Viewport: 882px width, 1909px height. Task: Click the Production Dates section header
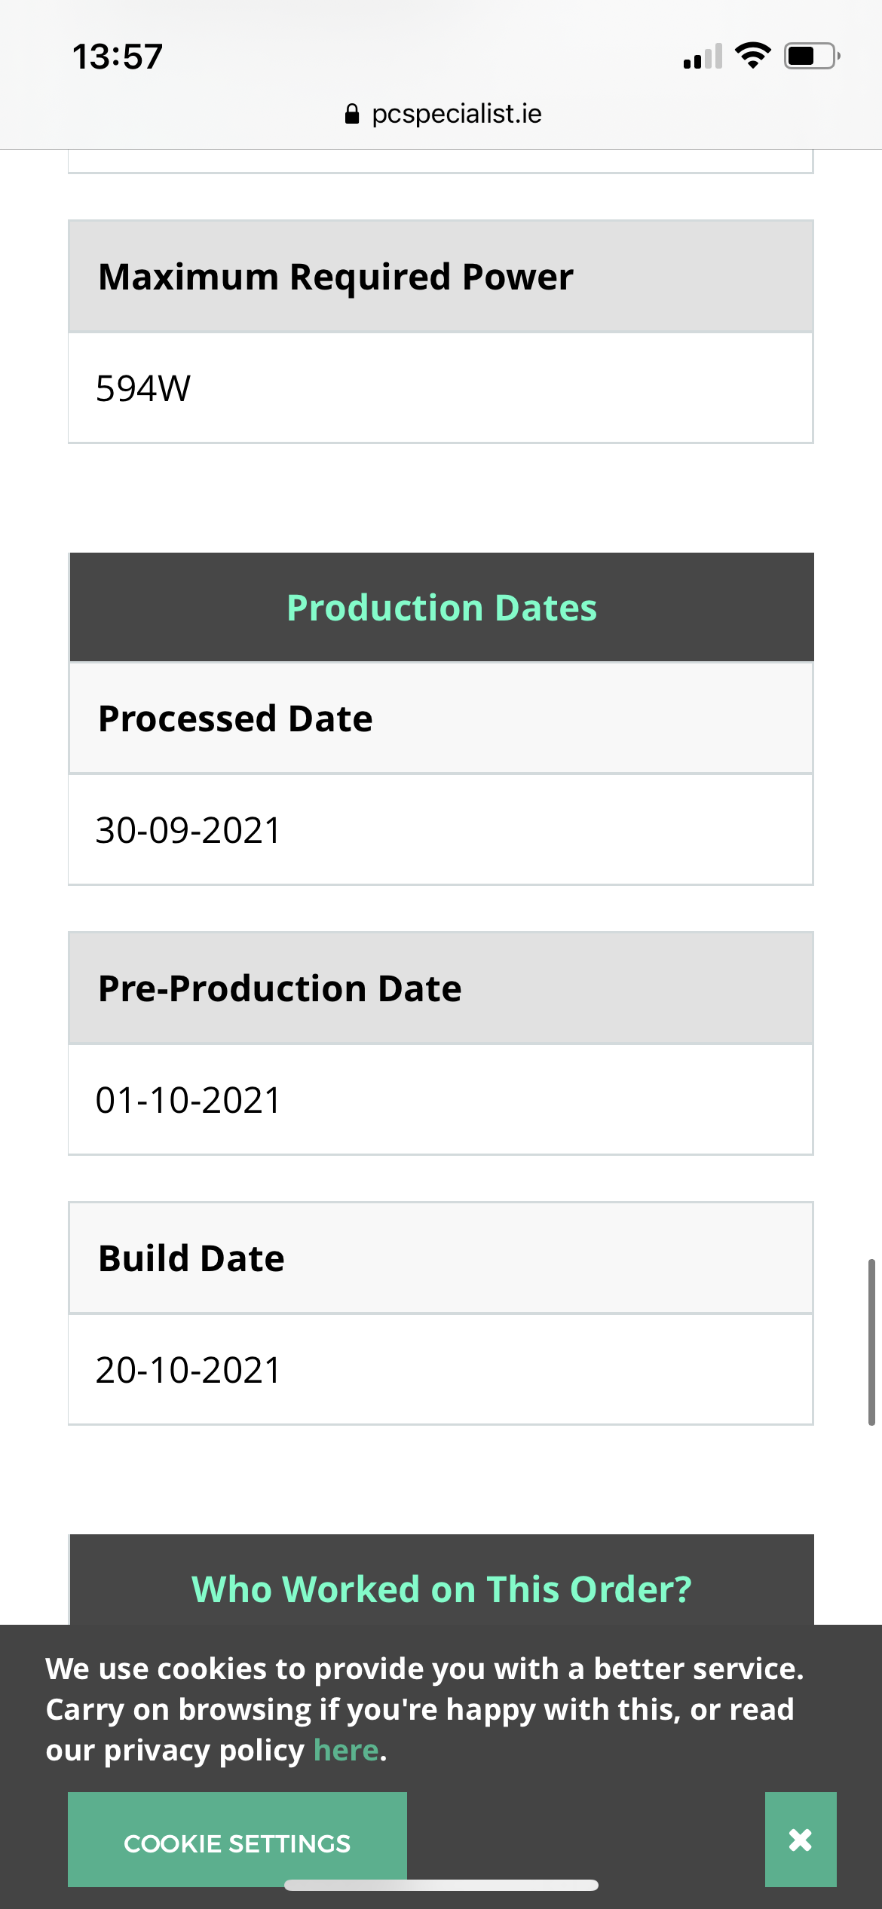pyautogui.click(x=442, y=608)
